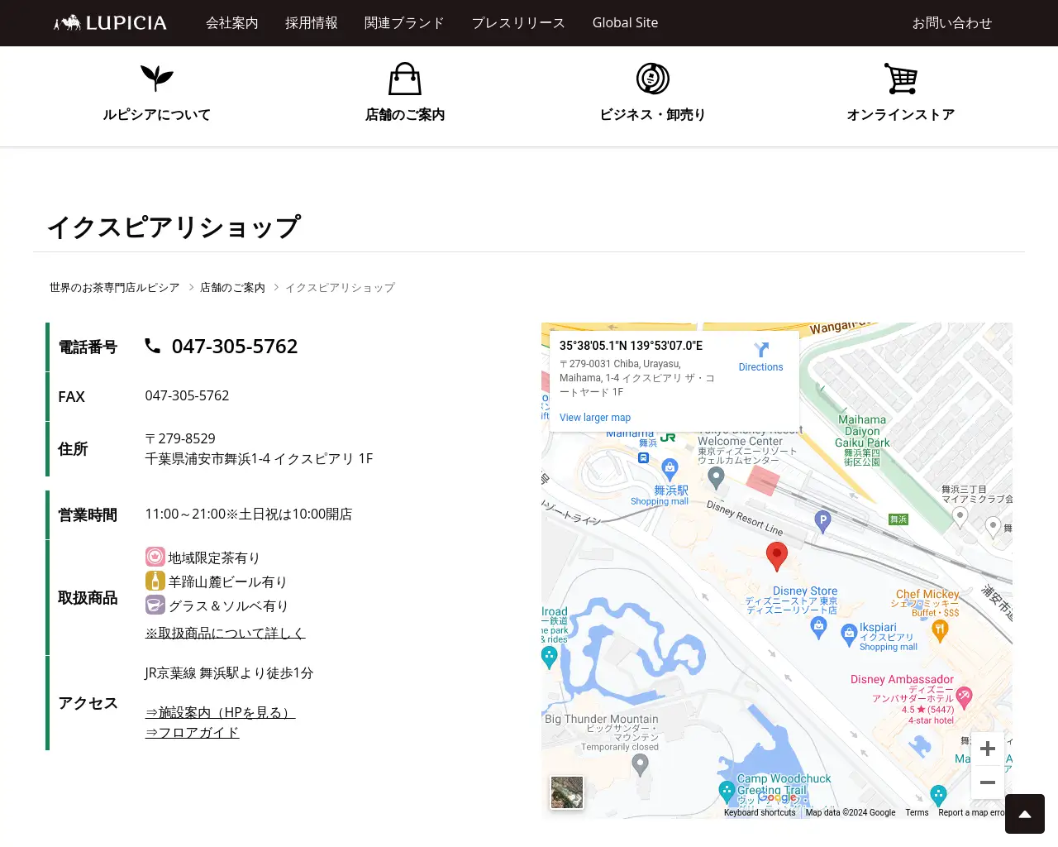Go to the Global Site link
The width and height of the screenshot is (1058, 847).
[626, 23]
